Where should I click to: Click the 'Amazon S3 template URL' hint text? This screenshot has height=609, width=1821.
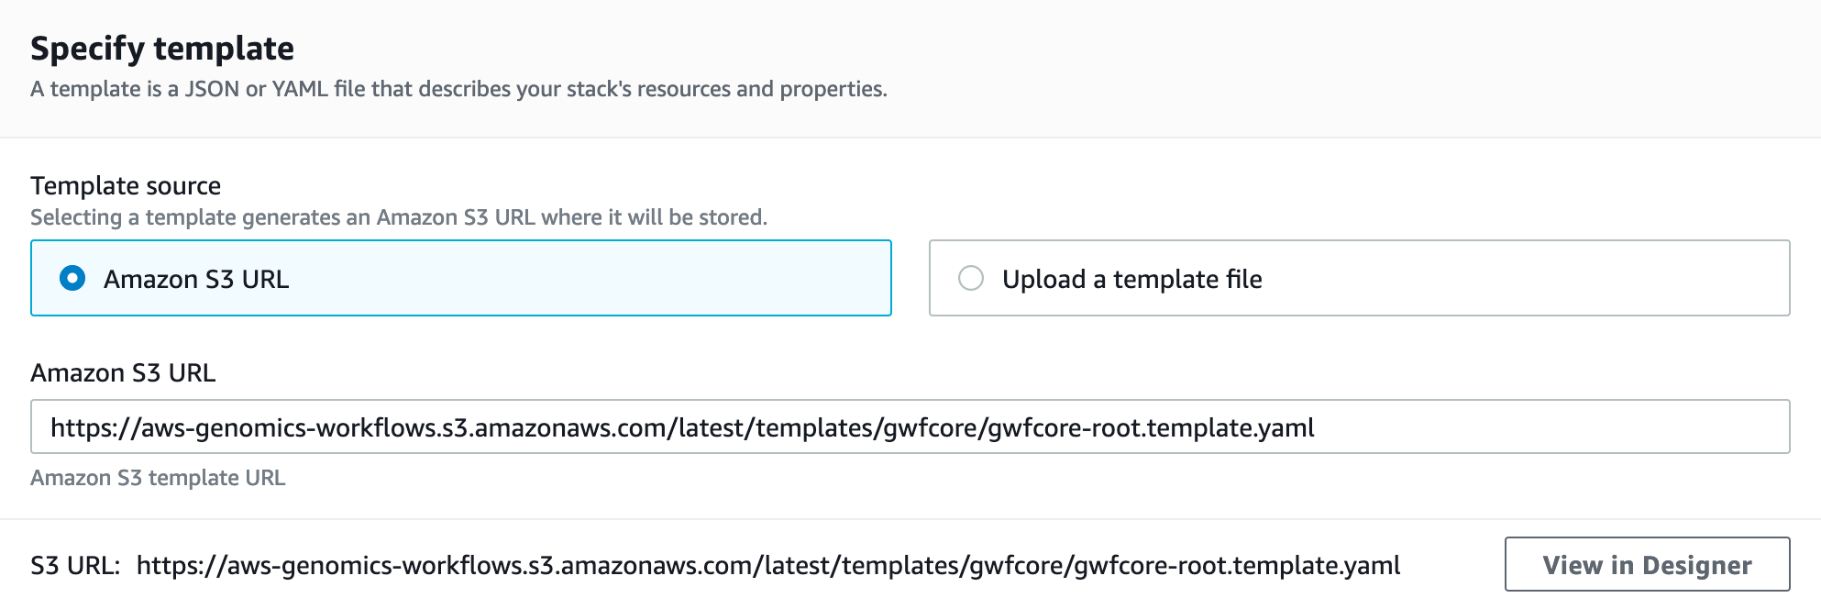click(x=158, y=478)
